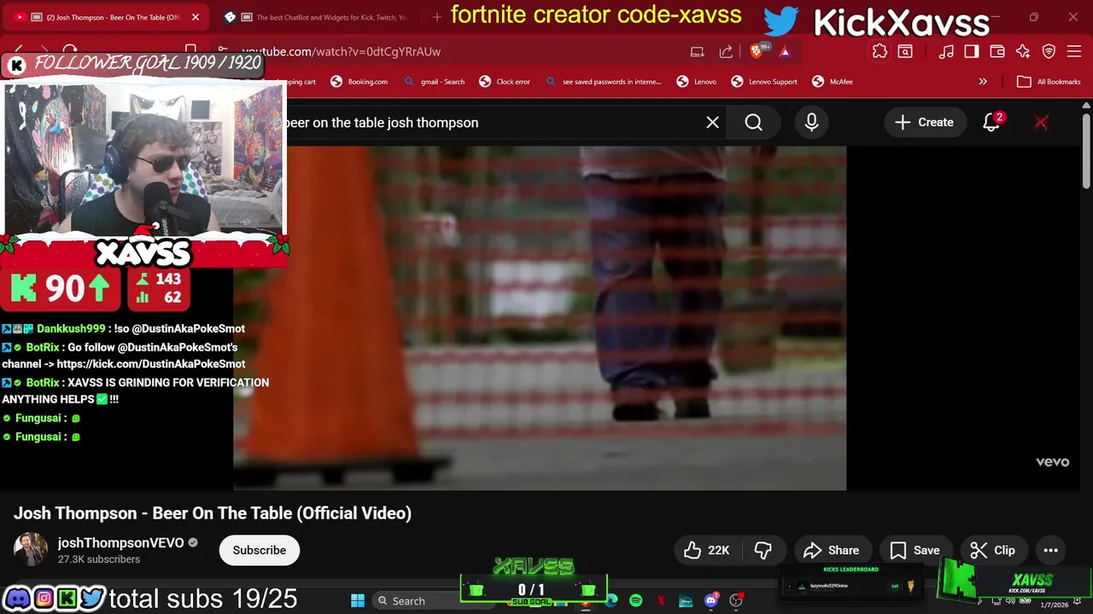Viewport: 1093px width, 614px height.
Task: Clear the YouTube search box with X
Action: click(712, 122)
